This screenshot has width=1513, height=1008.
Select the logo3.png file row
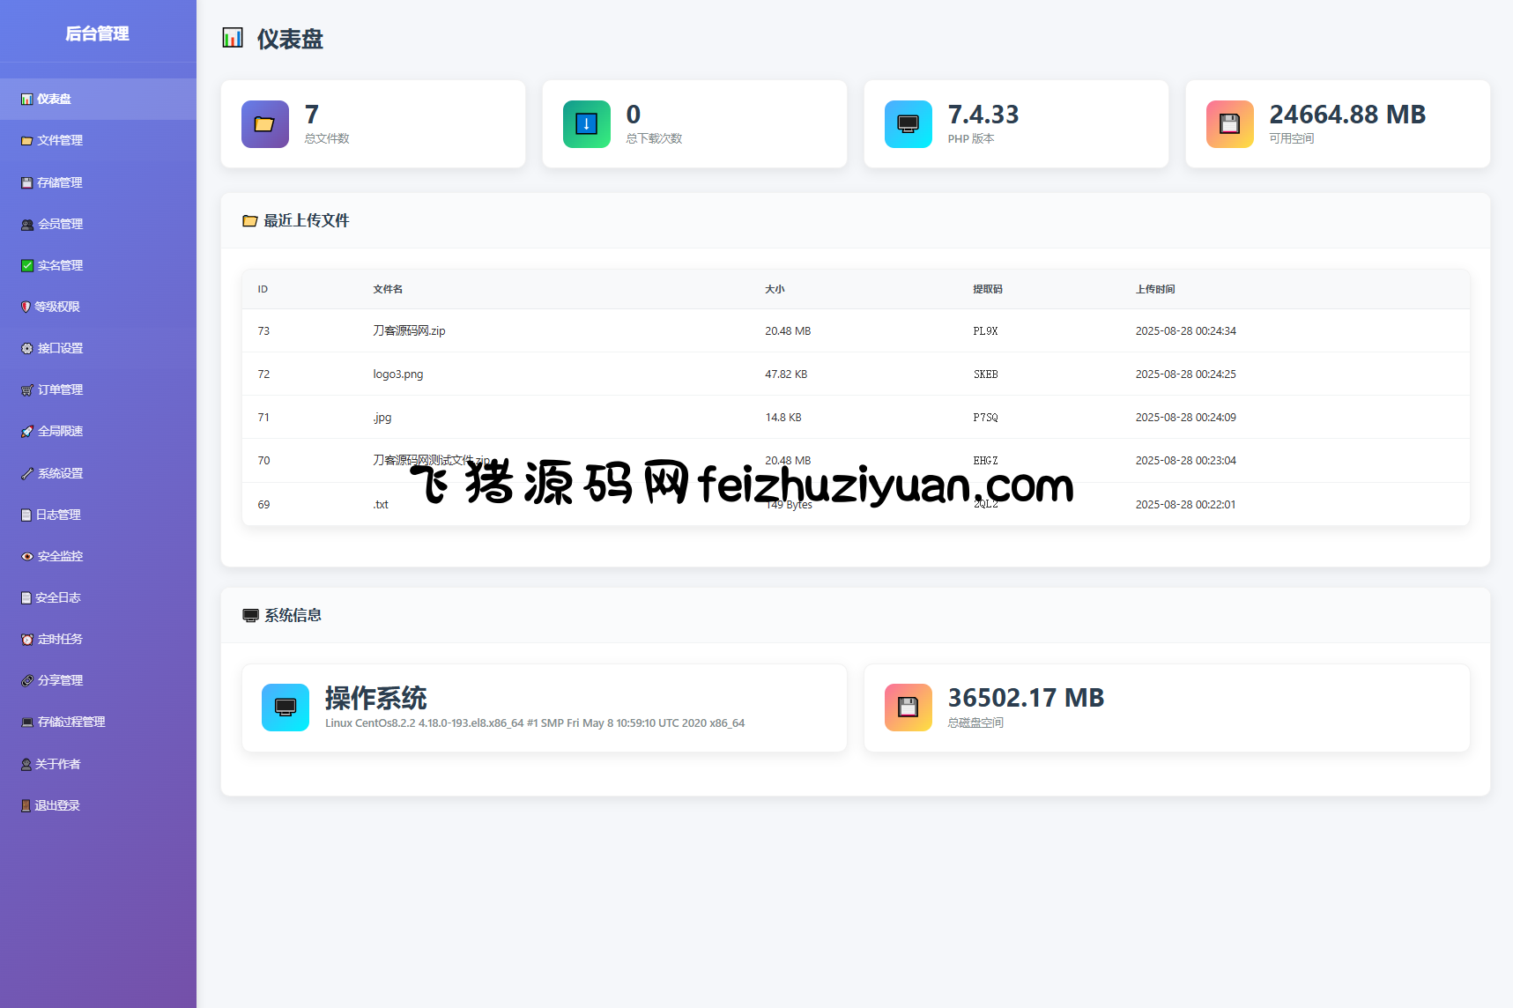[x=397, y=374]
